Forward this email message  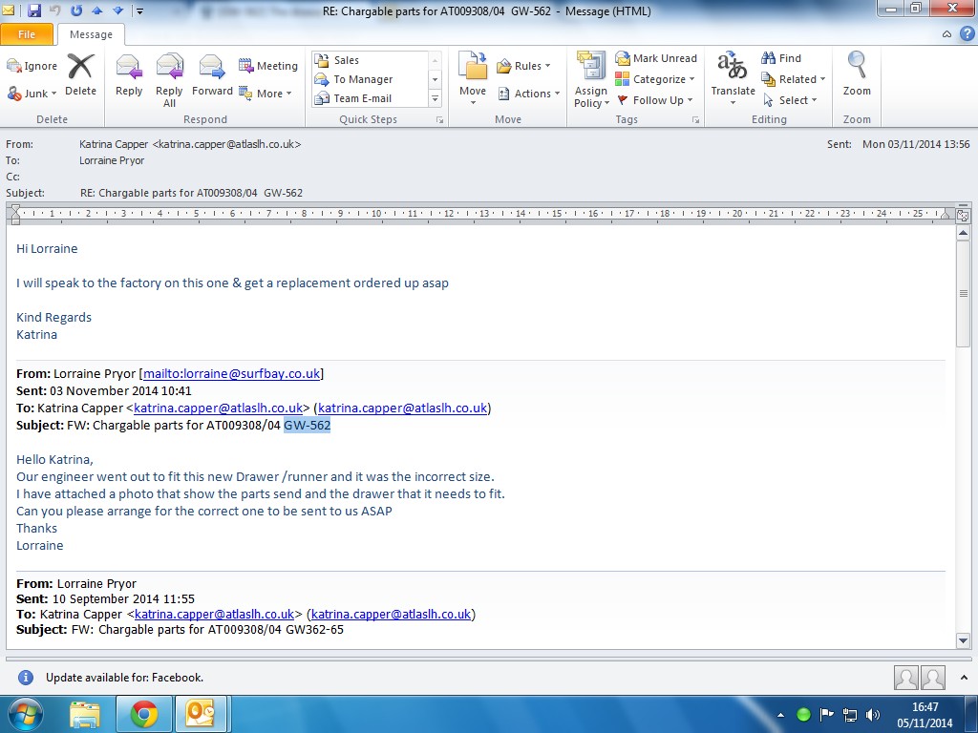coord(212,76)
